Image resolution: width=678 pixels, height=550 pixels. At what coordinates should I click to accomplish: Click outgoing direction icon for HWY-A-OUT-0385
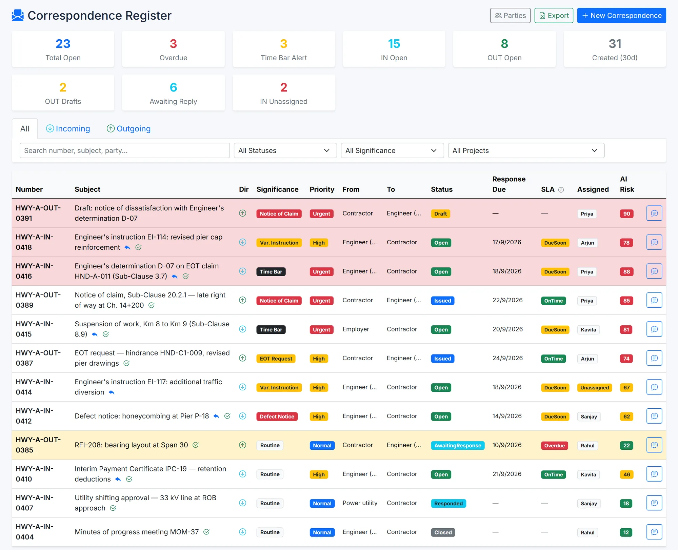[x=242, y=445]
